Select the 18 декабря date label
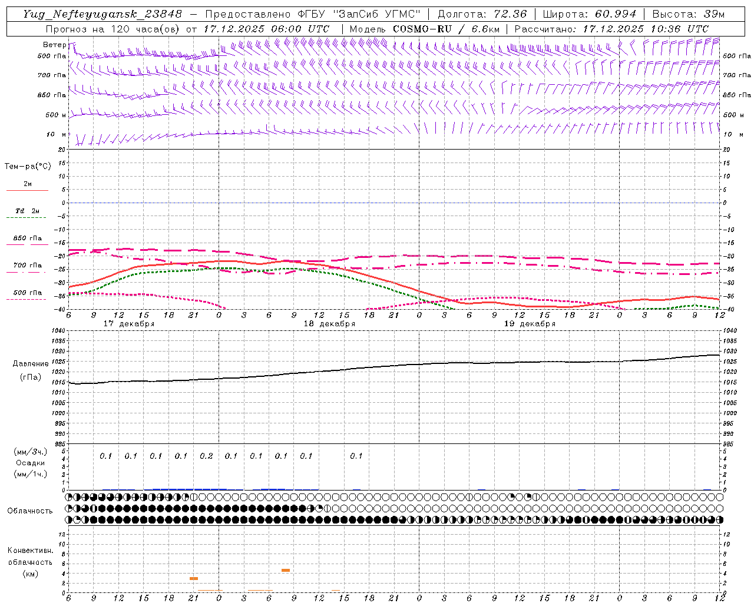This screenshot has width=754, height=603. (x=329, y=324)
